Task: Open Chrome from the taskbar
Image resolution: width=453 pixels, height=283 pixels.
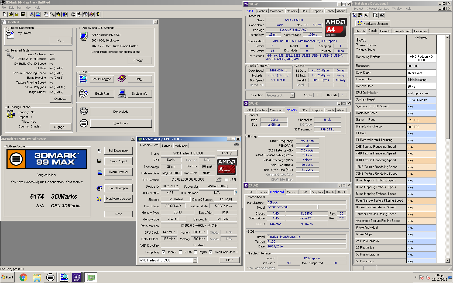Action: (23, 277)
